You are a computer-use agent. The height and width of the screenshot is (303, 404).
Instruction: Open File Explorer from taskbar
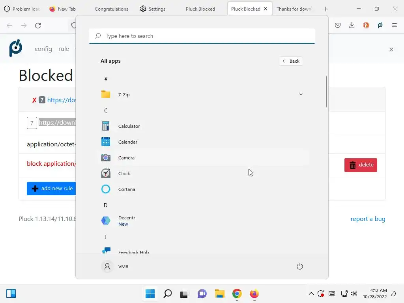pos(219,294)
